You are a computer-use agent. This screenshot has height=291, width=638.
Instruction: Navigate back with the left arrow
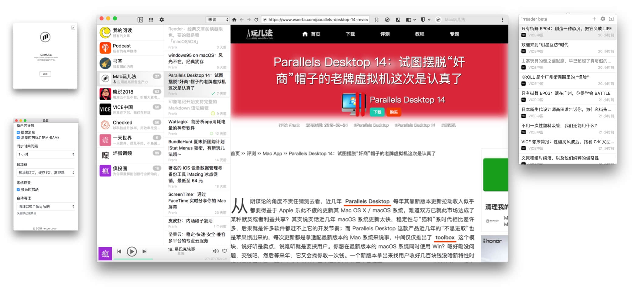[x=242, y=19]
